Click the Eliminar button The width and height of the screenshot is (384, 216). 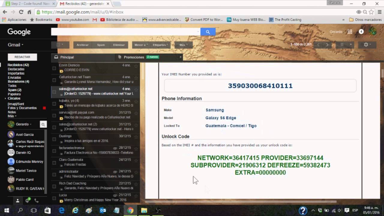point(119,45)
